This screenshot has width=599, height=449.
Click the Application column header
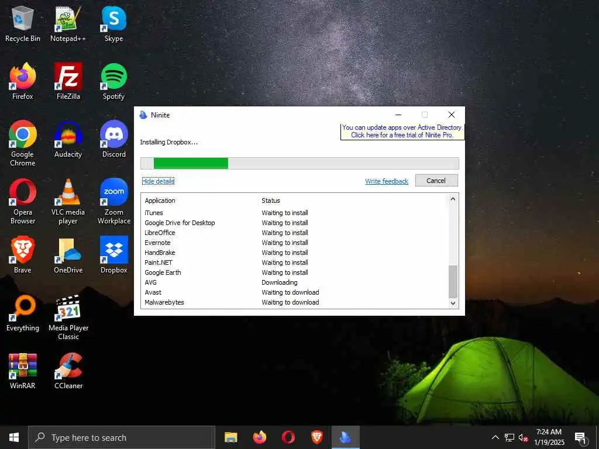pos(200,201)
